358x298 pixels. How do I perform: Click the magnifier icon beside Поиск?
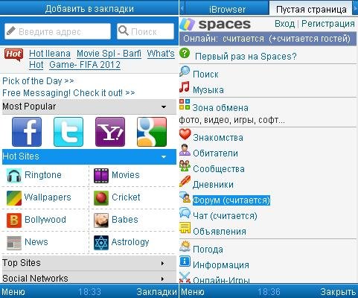pos(185,72)
